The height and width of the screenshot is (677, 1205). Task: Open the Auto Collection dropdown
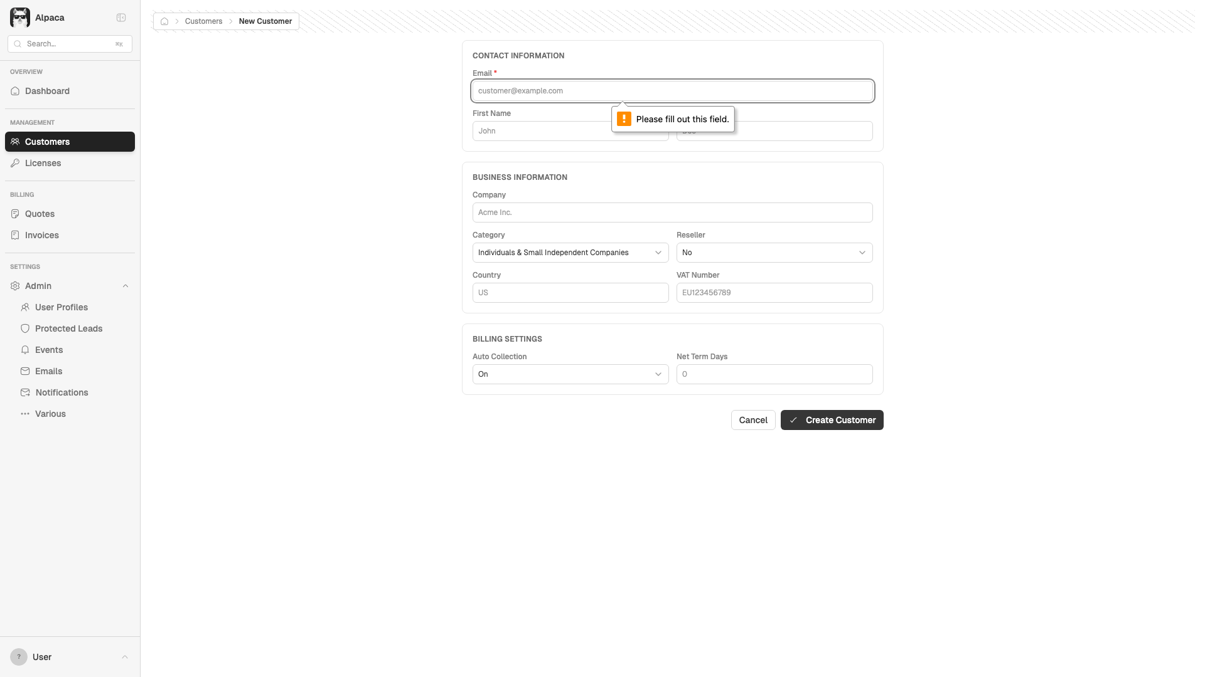(x=569, y=374)
